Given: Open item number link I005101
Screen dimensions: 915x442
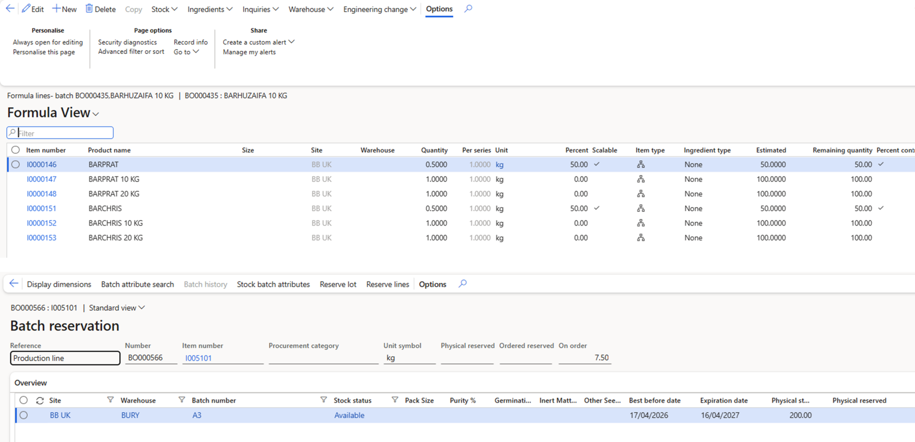Looking at the screenshot, I should (198, 358).
